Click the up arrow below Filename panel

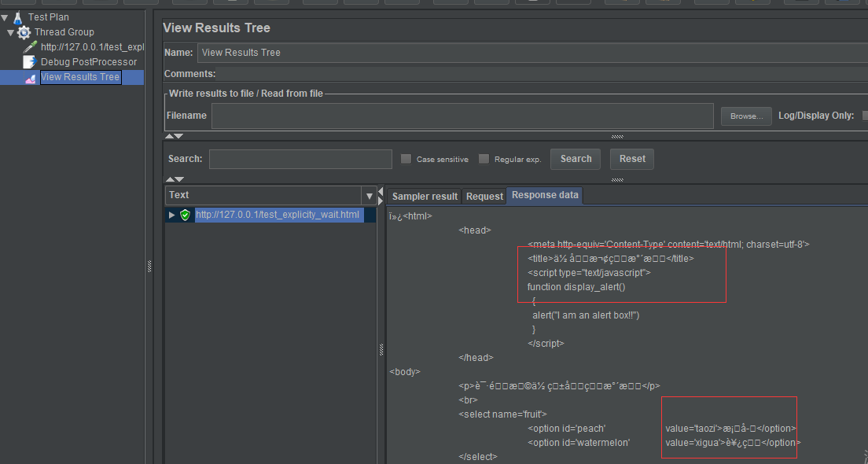169,136
